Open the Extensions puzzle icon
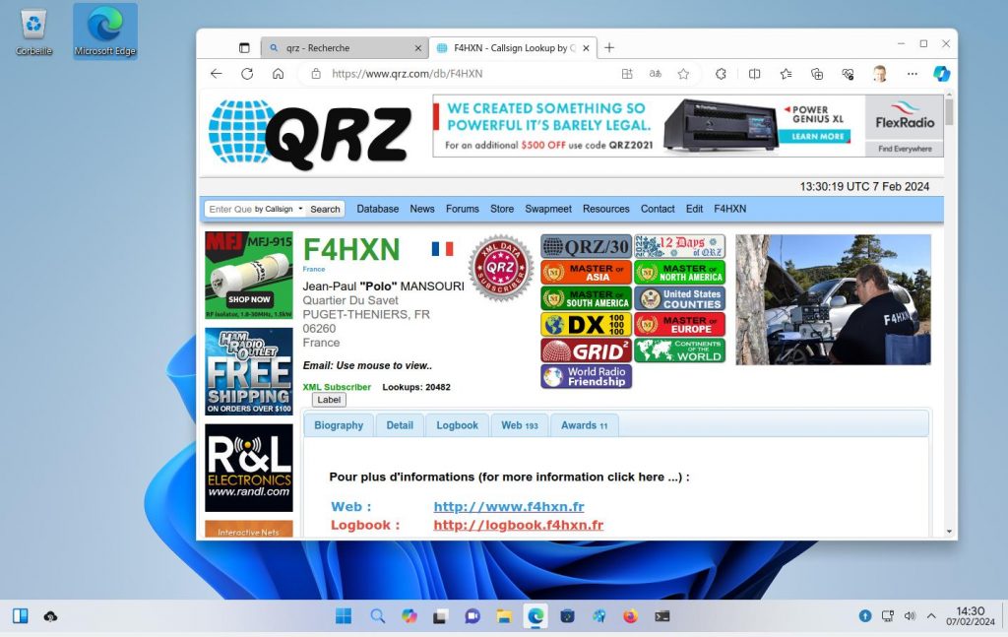 [721, 74]
